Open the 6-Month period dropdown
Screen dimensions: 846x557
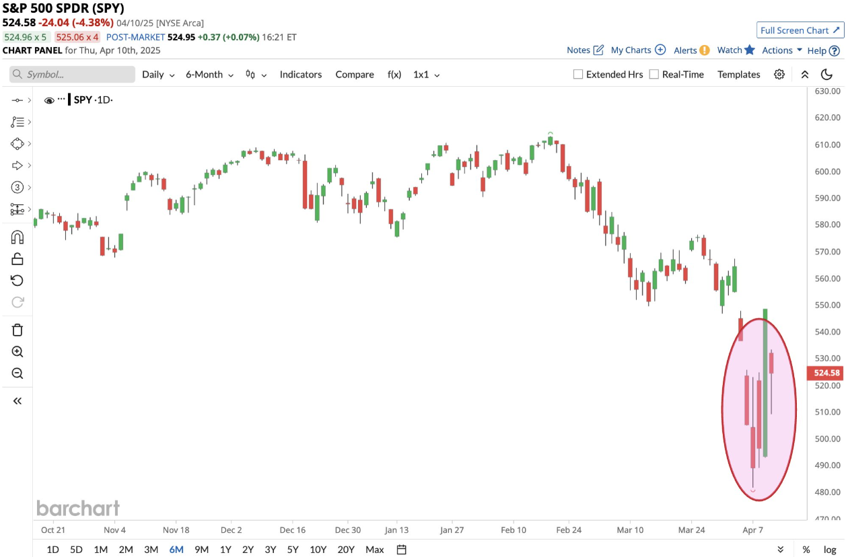tap(209, 75)
